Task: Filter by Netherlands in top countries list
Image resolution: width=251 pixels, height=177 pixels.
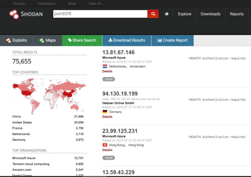Action: 21,134
